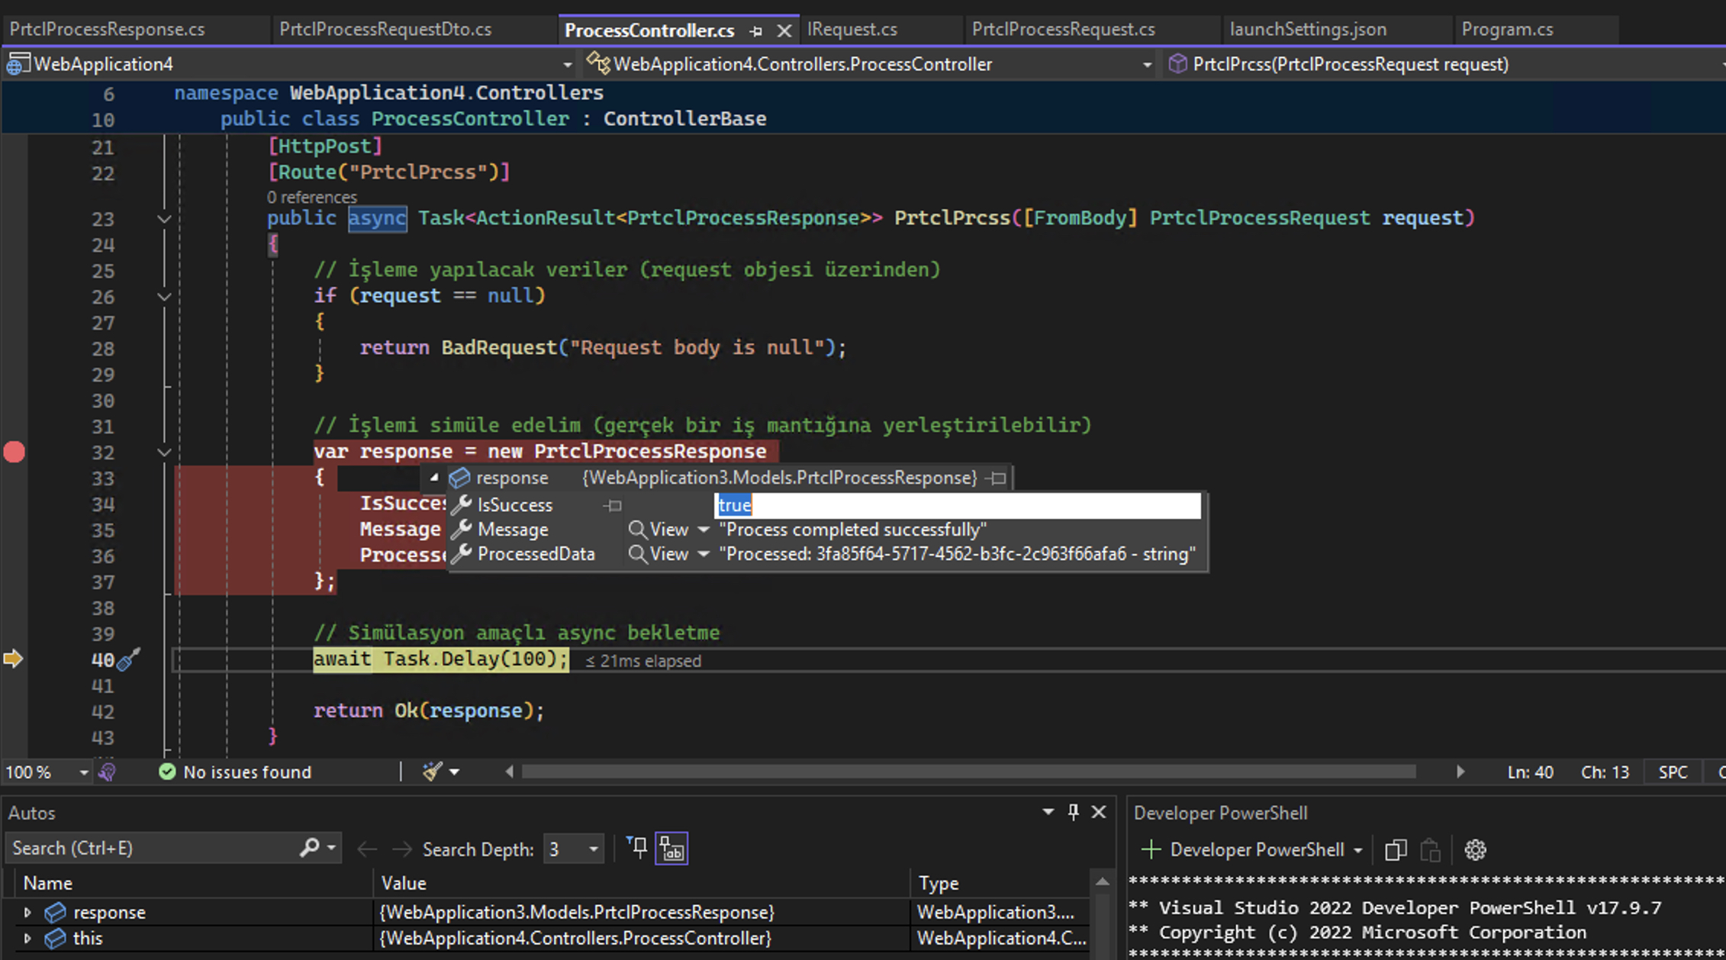Pin the IsSuccess property in the DataTip
This screenshot has width=1726, height=960.
613,505
